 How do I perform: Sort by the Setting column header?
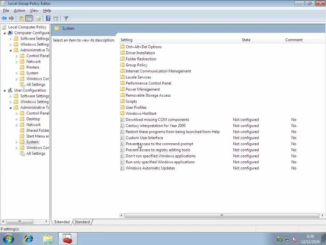click(x=126, y=40)
